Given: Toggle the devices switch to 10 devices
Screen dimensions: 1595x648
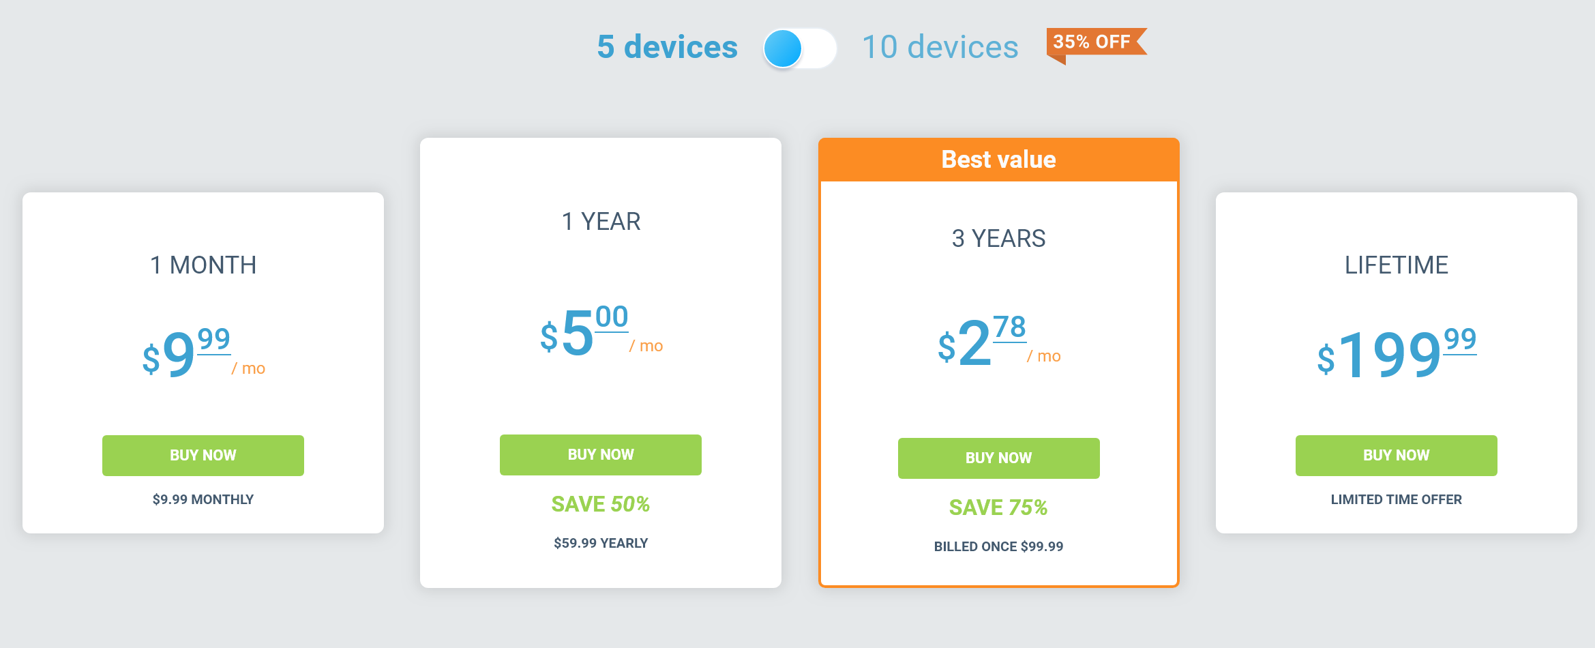Looking at the screenshot, I should 800,48.
